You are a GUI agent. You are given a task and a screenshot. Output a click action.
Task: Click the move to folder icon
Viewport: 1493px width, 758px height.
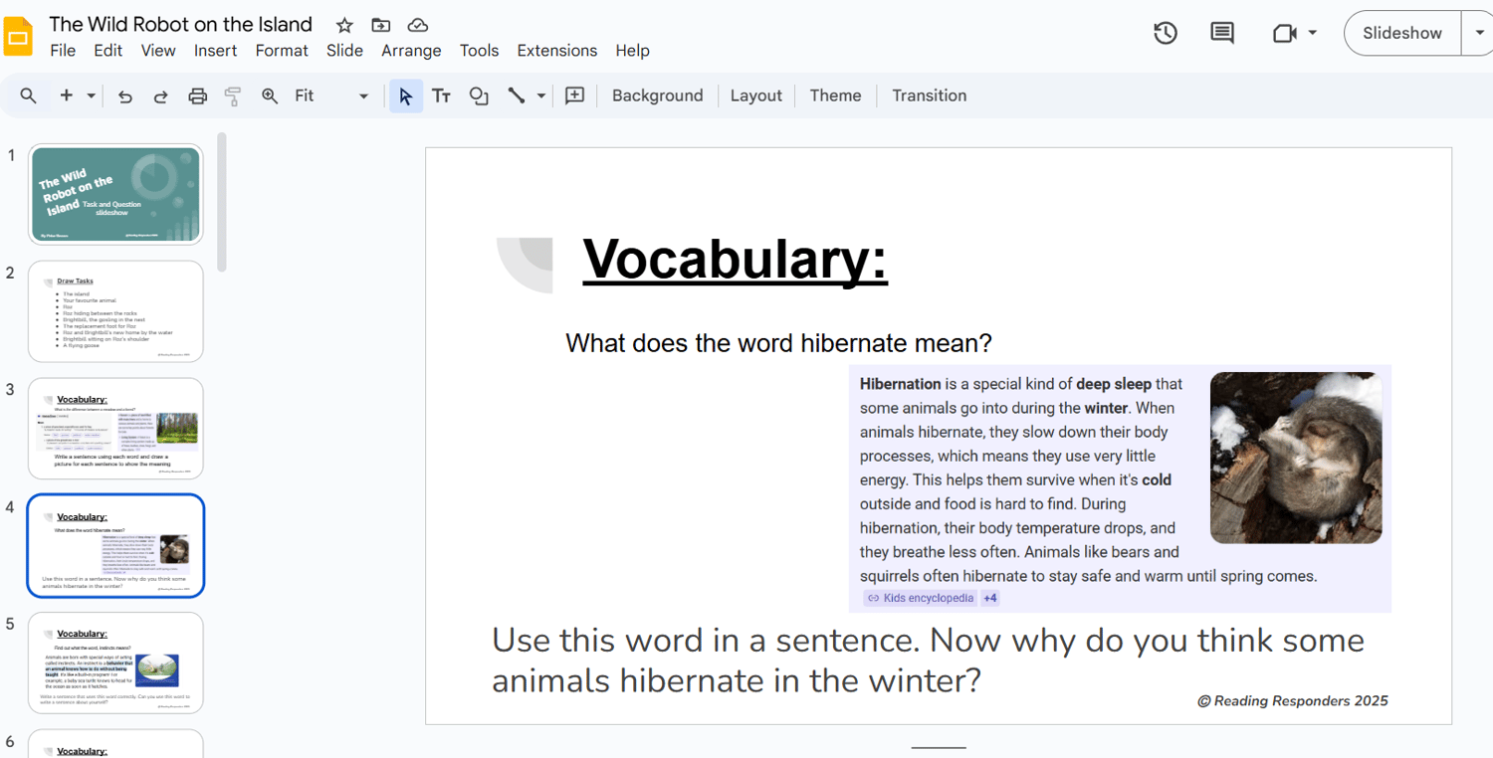(x=380, y=25)
